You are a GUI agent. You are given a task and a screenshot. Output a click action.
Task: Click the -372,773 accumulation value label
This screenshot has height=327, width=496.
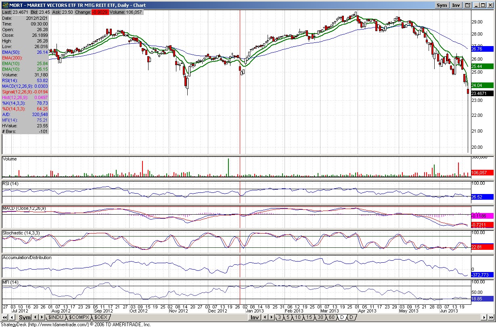click(x=482, y=275)
